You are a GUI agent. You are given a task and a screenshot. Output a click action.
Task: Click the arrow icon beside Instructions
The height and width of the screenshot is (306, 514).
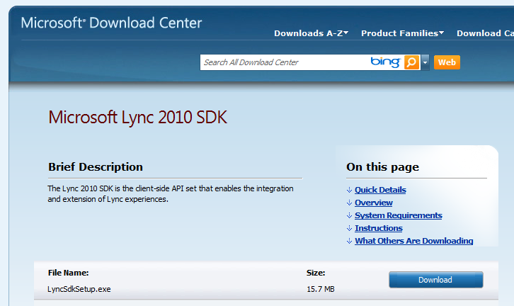[x=349, y=228]
